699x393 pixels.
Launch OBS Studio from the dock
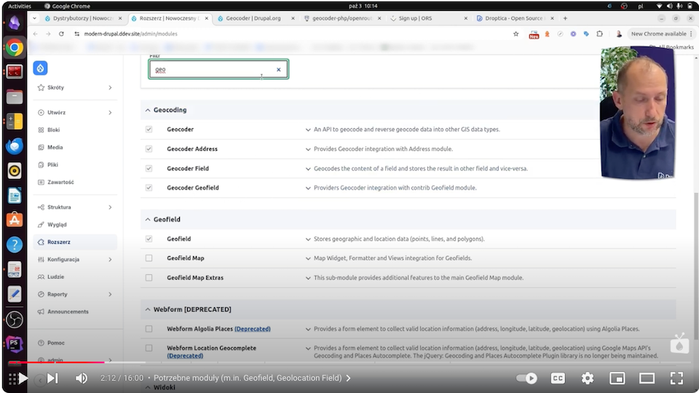tap(15, 319)
